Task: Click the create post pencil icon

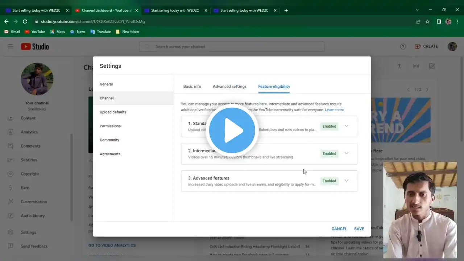Action: coord(432,66)
